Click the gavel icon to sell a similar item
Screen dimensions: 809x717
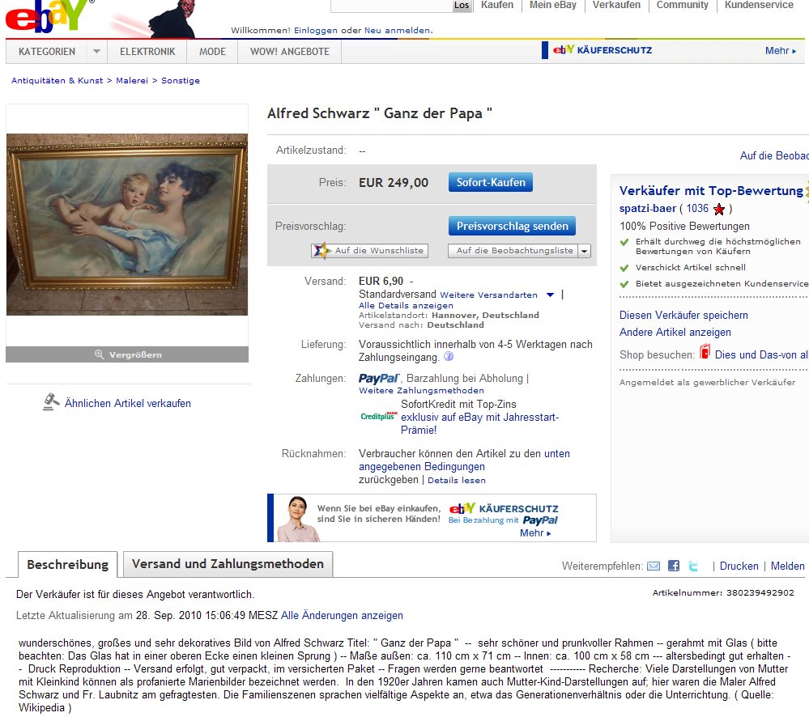[x=50, y=402]
